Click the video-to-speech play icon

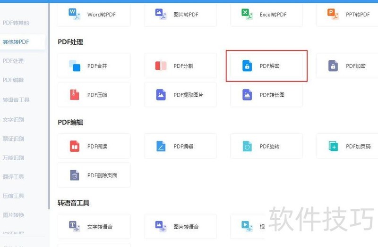247,226
